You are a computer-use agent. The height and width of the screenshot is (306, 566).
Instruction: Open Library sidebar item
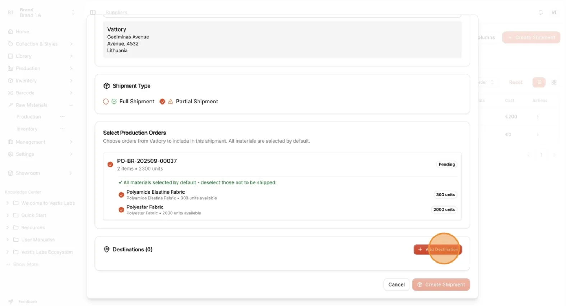point(24,56)
